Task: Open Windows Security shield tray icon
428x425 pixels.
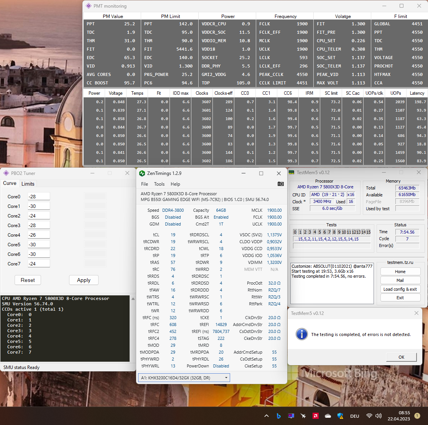Action: 340,416
